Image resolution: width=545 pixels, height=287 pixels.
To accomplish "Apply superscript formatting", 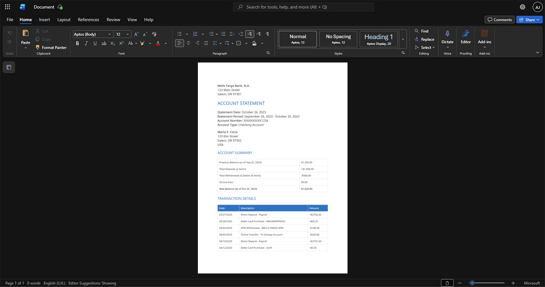I will pyautogui.click(x=122, y=43).
